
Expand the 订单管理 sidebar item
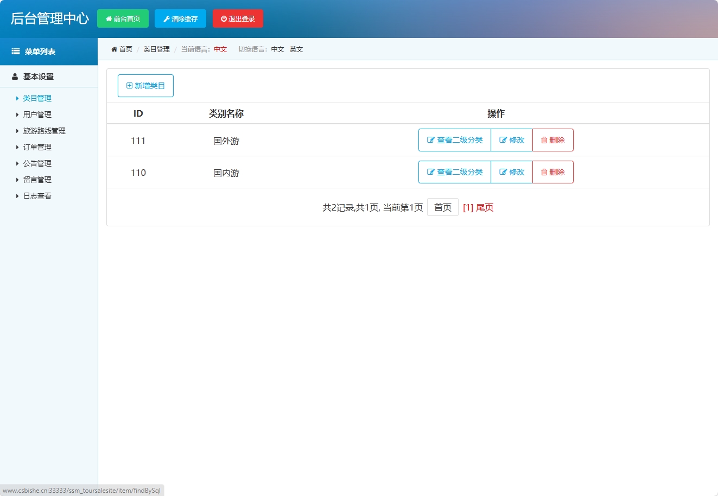37,147
